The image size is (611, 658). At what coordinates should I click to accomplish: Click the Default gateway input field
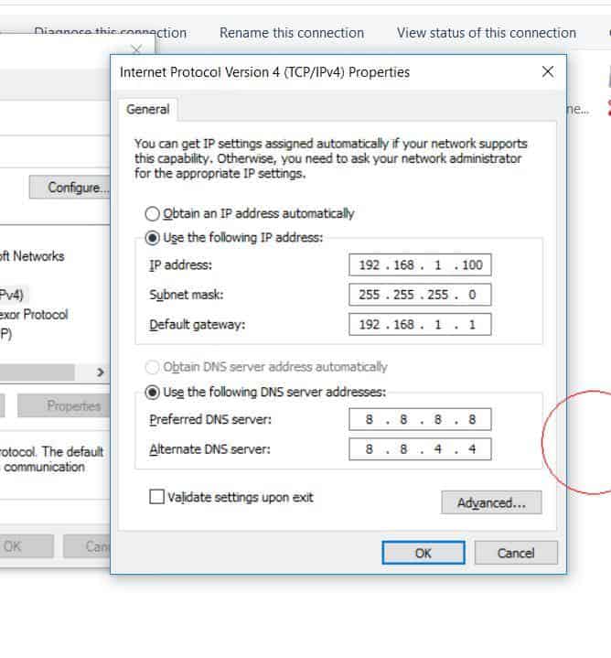[x=420, y=324]
